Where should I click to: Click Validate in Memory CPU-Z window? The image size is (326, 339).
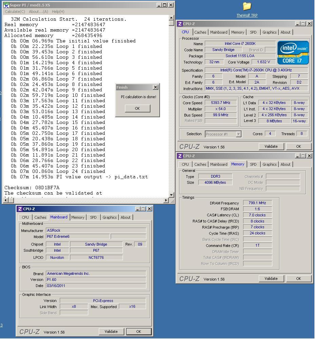point(271,279)
